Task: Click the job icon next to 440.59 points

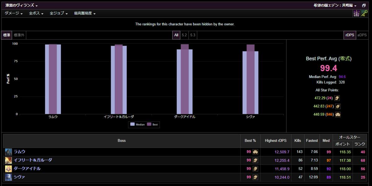Action: 338,114
